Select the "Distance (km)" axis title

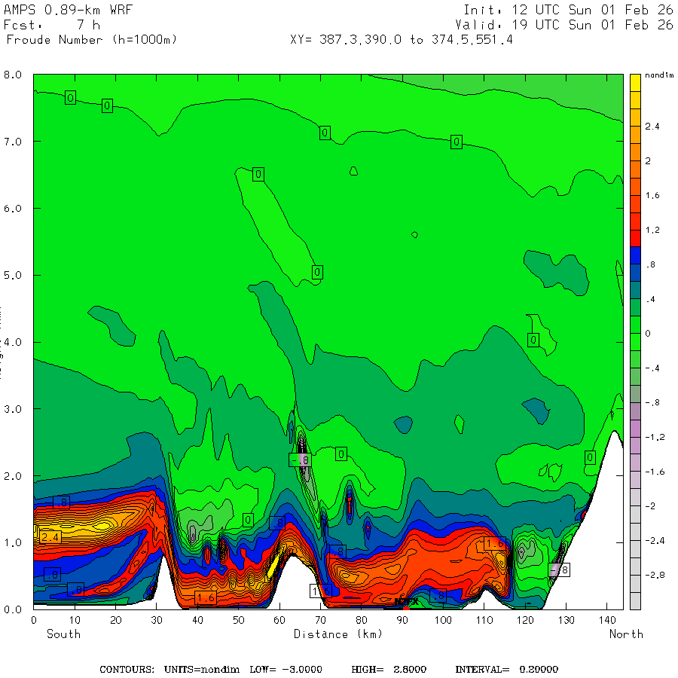[x=338, y=634]
